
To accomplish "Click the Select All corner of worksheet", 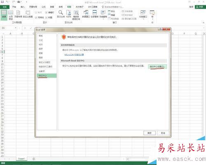I will click(3, 33).
